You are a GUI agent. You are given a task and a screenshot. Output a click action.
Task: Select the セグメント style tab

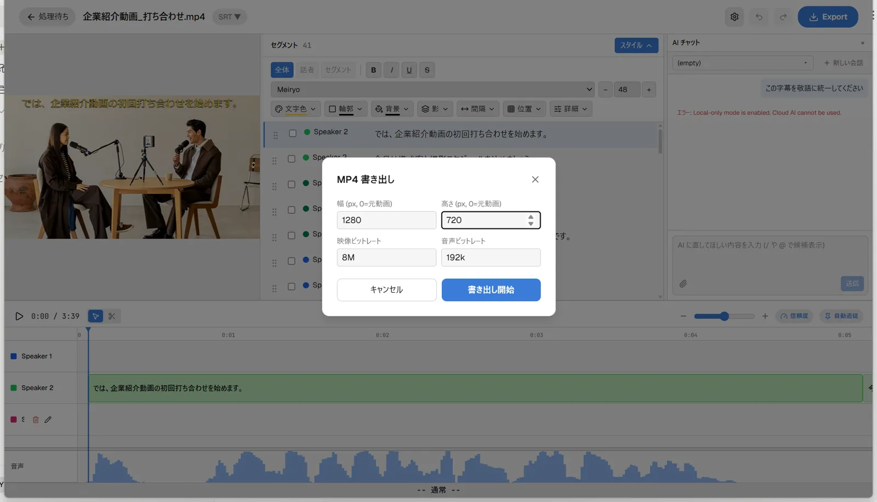tap(338, 70)
